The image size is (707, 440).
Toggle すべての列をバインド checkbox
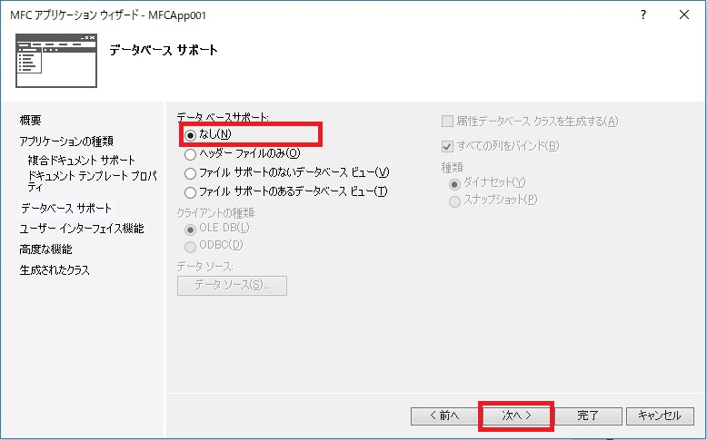click(447, 146)
